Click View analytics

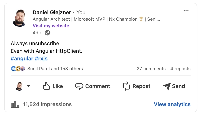pyautogui.click(x=172, y=104)
